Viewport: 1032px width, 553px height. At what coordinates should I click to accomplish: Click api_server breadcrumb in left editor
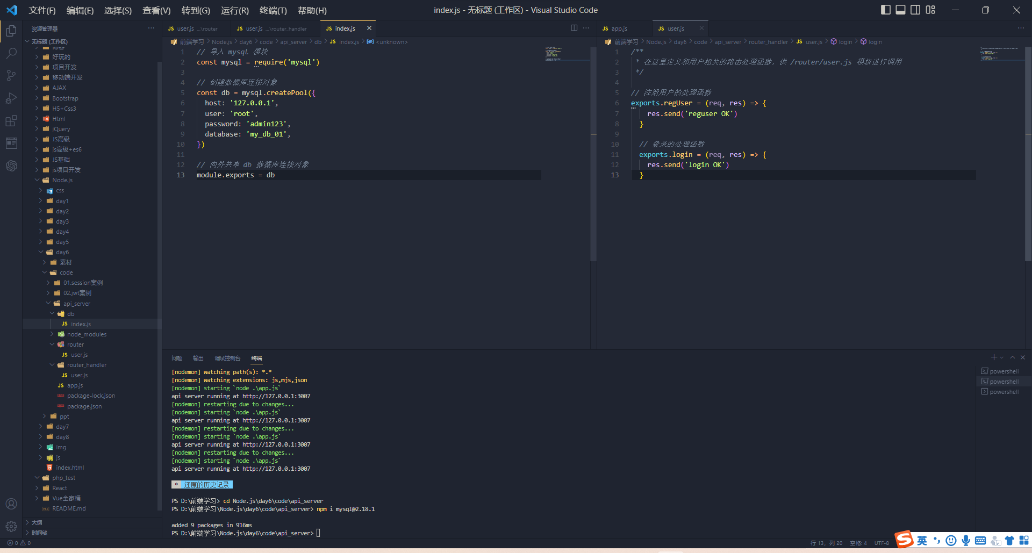click(x=293, y=42)
